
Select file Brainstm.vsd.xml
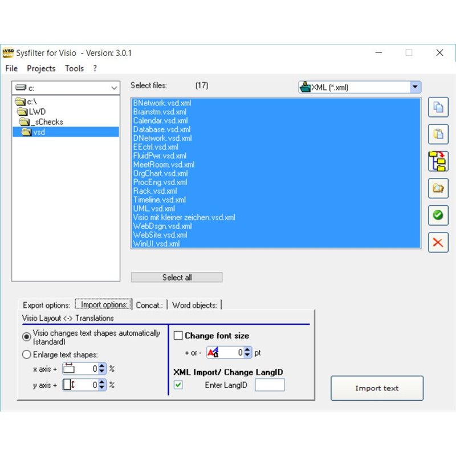pos(276,112)
